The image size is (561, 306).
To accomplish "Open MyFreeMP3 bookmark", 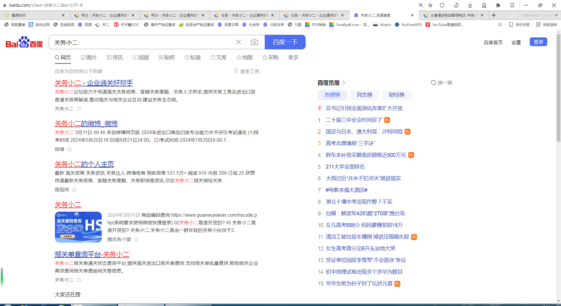I will pyautogui.click(x=408, y=25).
